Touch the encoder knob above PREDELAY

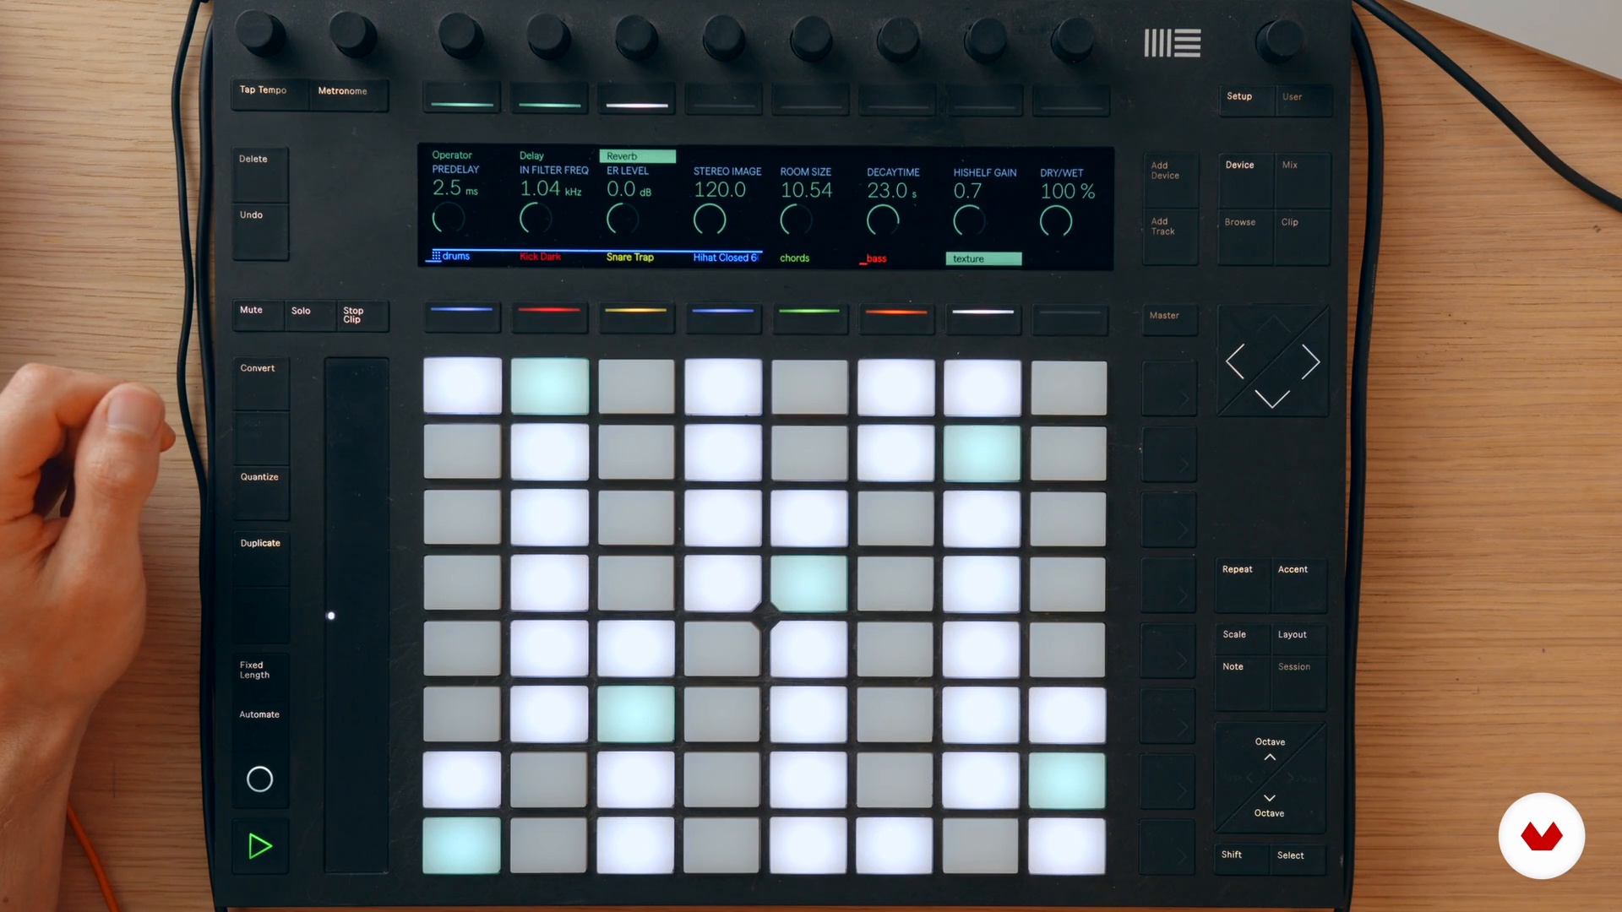[460, 34]
